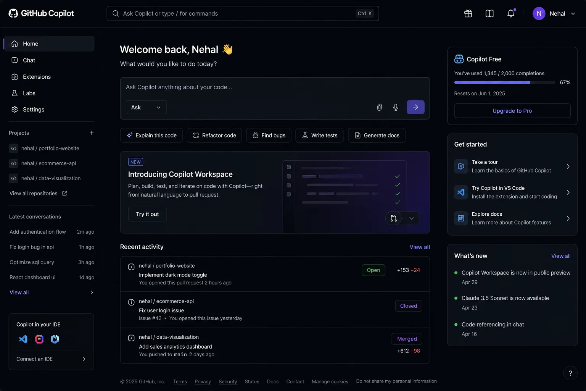Click the Merged status badge

click(x=407, y=339)
